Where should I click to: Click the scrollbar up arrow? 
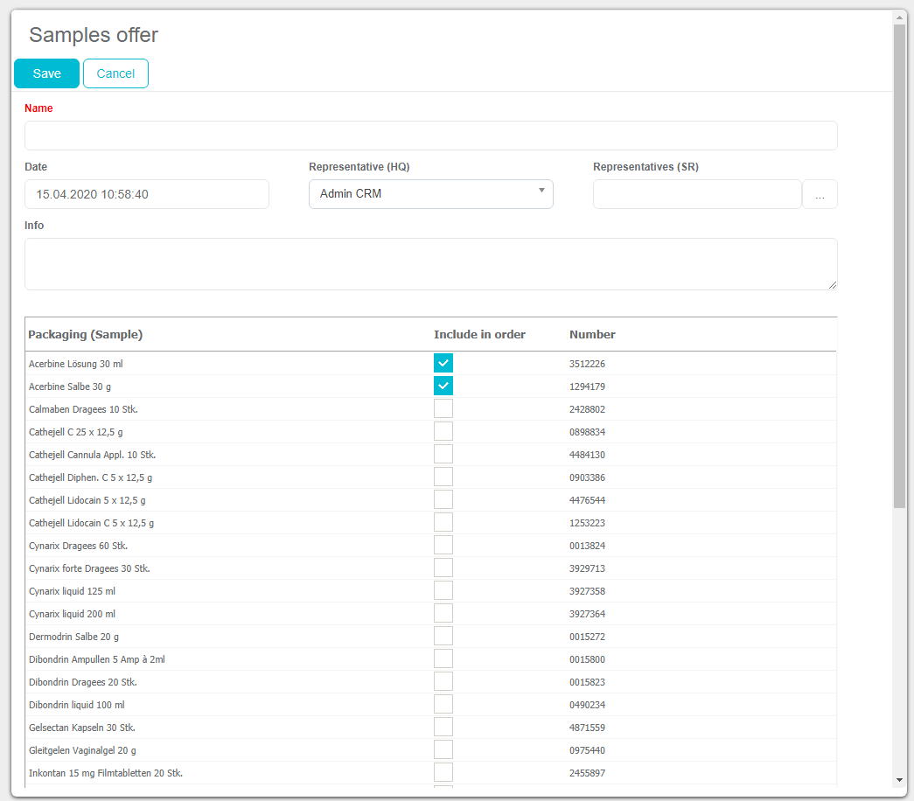click(x=899, y=17)
